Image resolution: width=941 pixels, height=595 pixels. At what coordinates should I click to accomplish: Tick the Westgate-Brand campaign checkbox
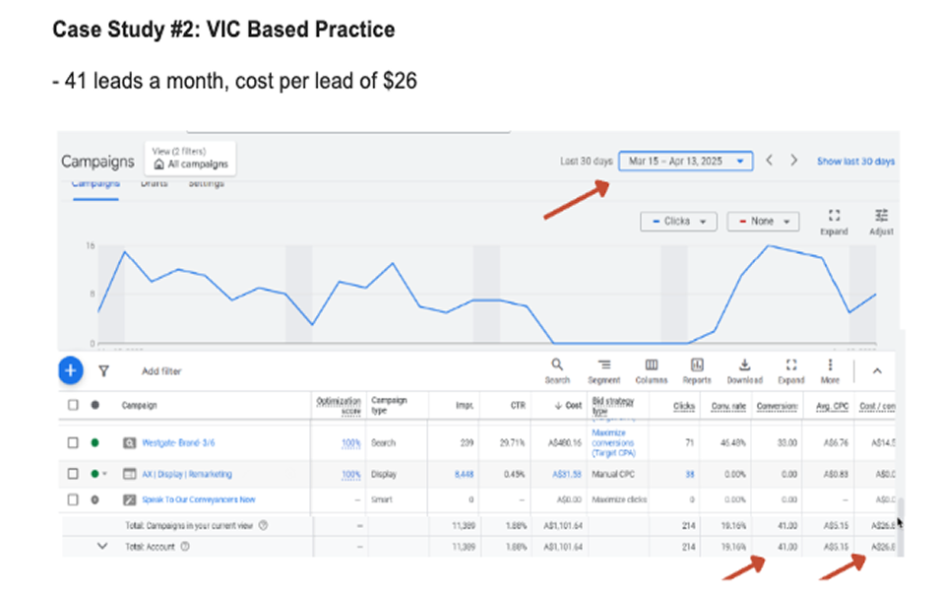[x=73, y=443]
